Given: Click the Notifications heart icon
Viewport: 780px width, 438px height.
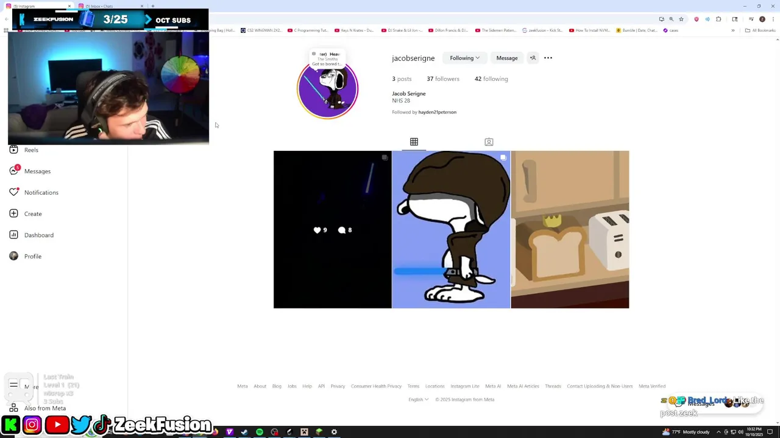Looking at the screenshot, I should point(14,192).
